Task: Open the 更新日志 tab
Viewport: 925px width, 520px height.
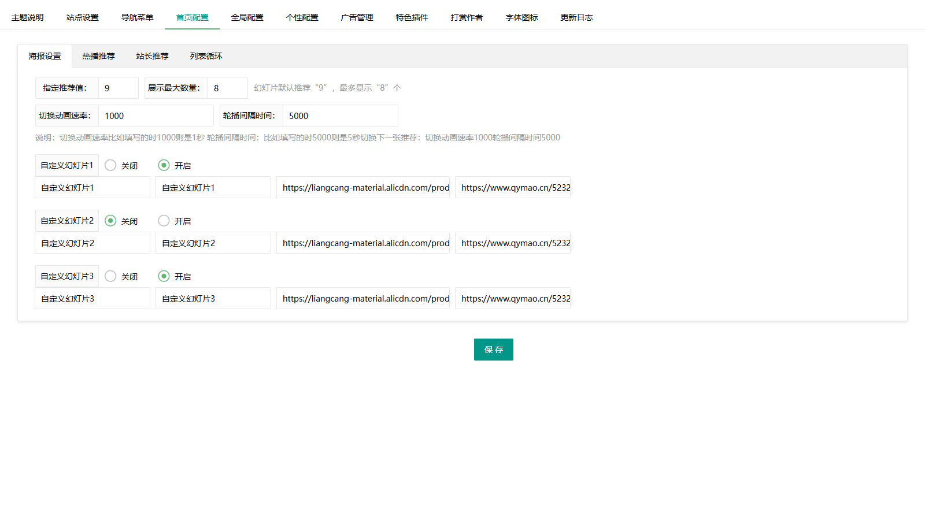Action: (576, 17)
